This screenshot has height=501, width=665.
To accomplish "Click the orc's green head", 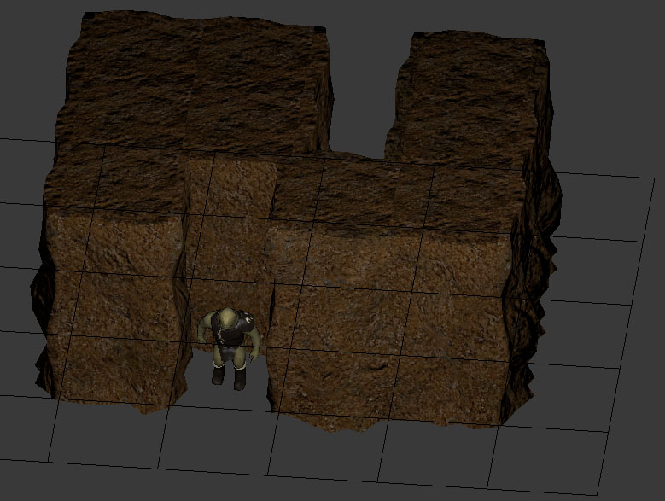I will [226, 319].
